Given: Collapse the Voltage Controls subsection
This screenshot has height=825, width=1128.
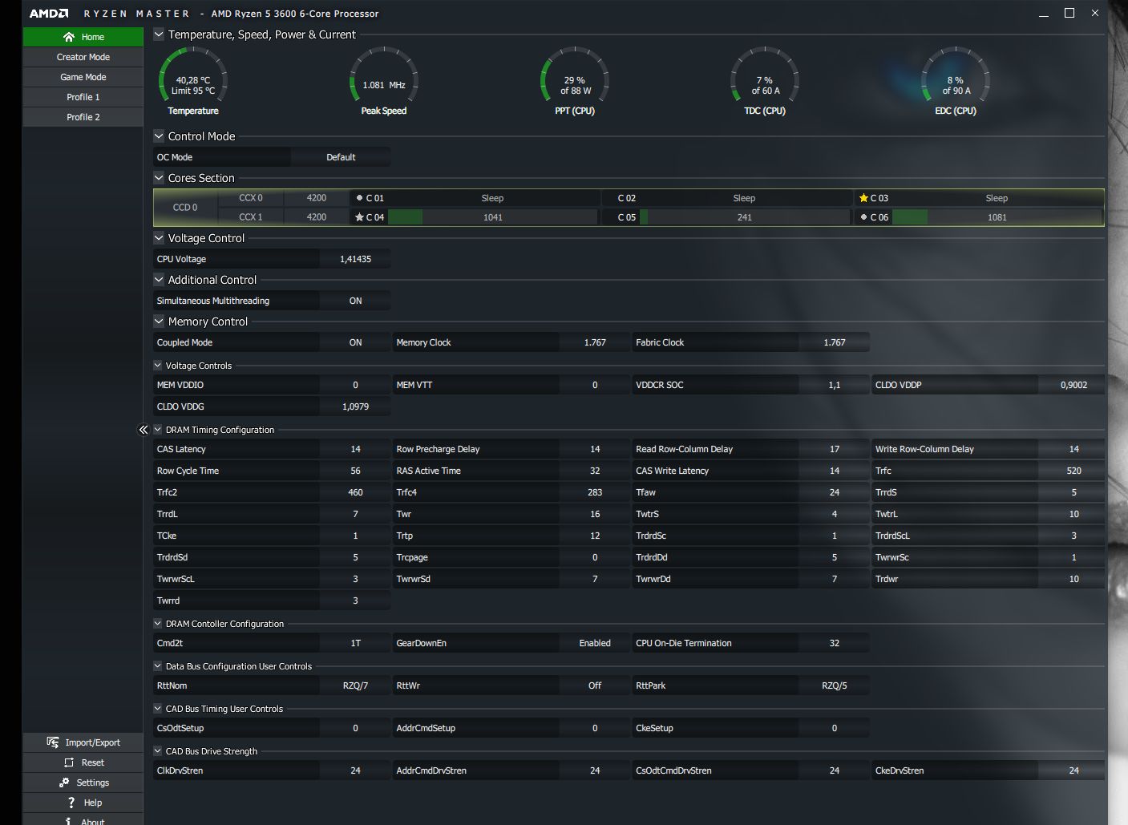Looking at the screenshot, I should pyautogui.click(x=158, y=366).
